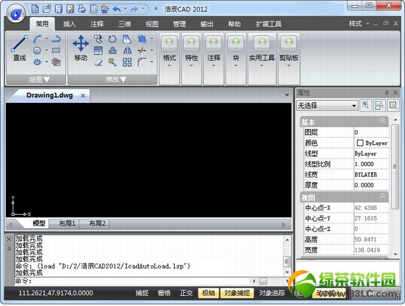Switch to the 管理 ribbon tab
405x306 pixels.
click(x=179, y=24)
